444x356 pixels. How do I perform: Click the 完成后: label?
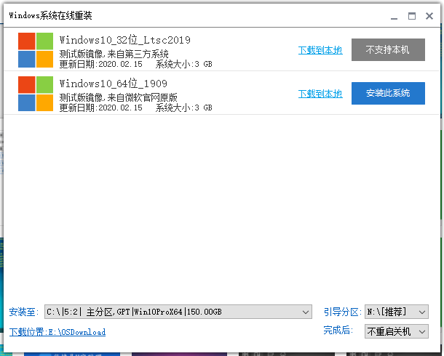pyautogui.click(x=338, y=331)
